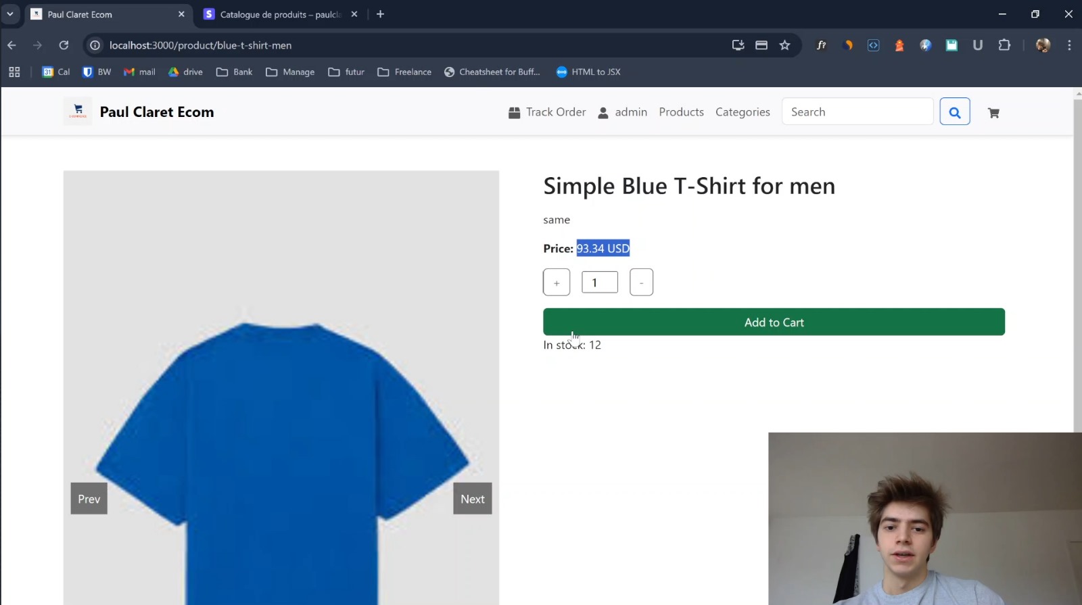
Task: Click the 'Simple Blue T-Shirt for men' heading
Action: (689, 186)
